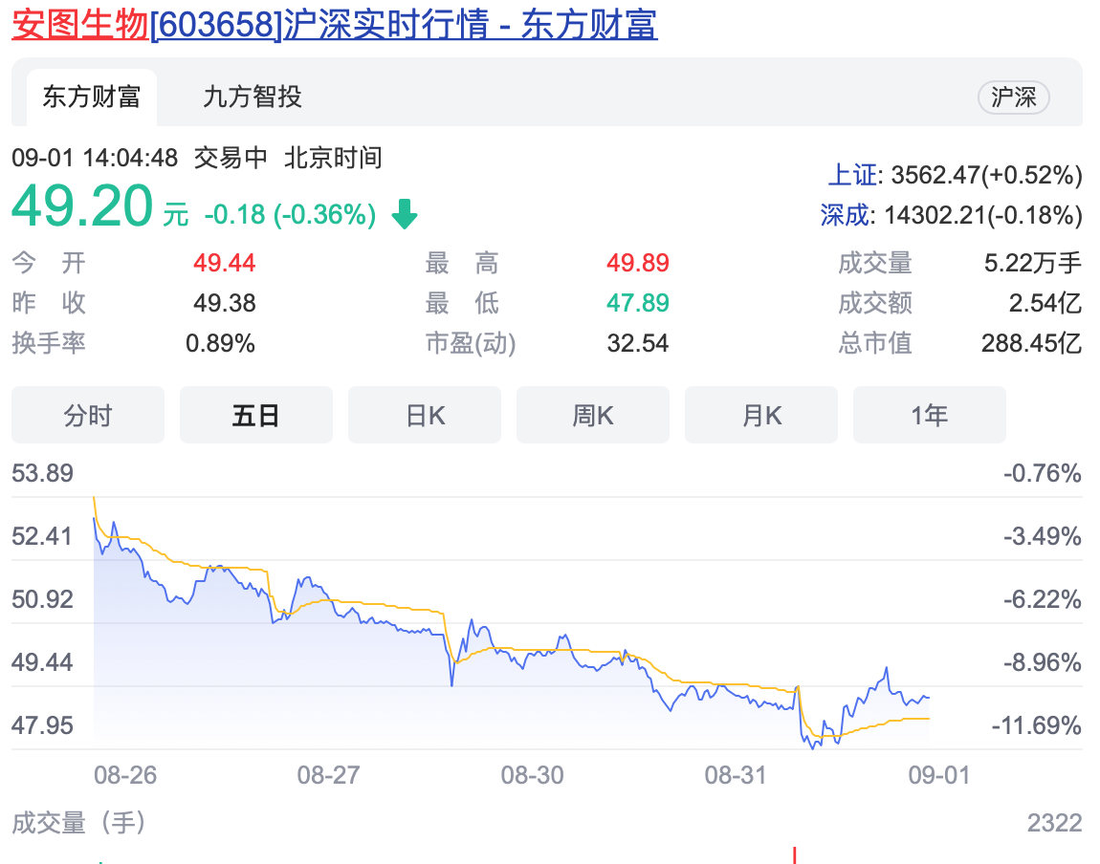Screen dimensions: 1100x864
Task: Click the 52.41 price axis label
Action: click(42, 536)
